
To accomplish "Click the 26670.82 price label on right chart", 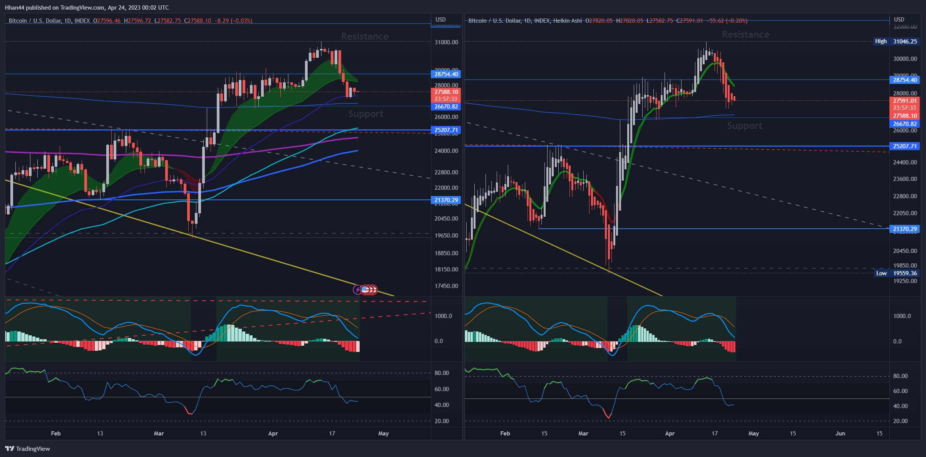I will pyautogui.click(x=905, y=124).
